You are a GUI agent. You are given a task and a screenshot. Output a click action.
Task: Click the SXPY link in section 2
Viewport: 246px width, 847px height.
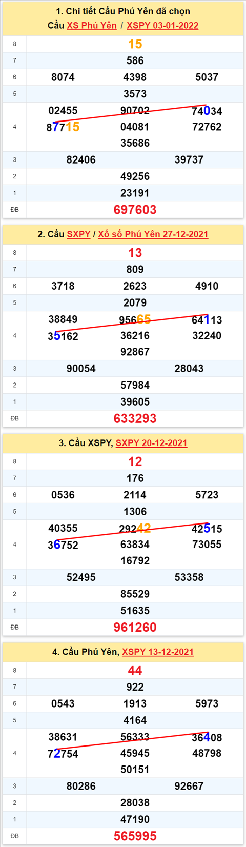[x=78, y=234]
